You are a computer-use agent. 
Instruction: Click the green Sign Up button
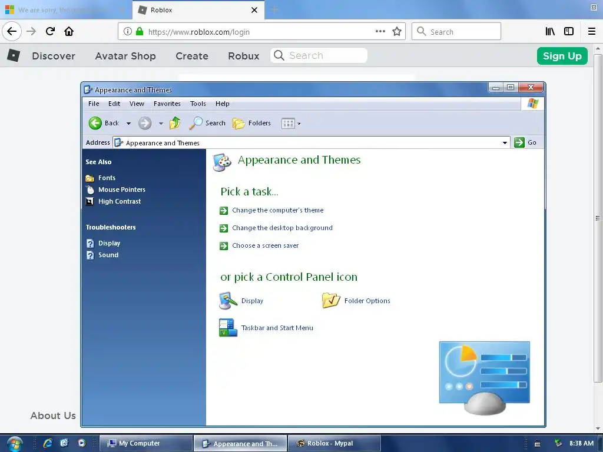562,56
